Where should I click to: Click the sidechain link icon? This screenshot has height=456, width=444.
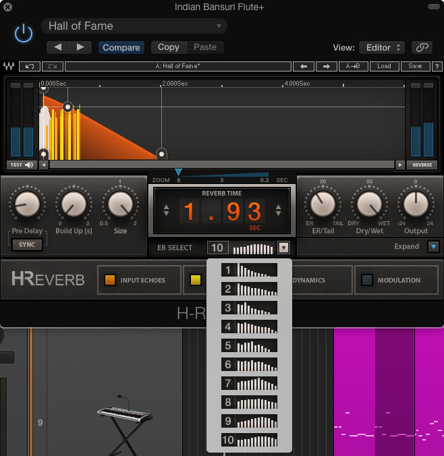[422, 48]
